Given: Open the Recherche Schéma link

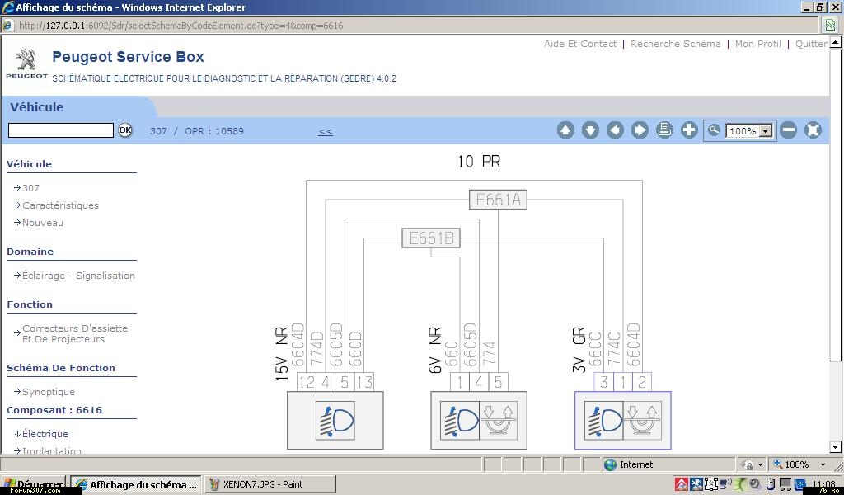Looking at the screenshot, I should (676, 44).
